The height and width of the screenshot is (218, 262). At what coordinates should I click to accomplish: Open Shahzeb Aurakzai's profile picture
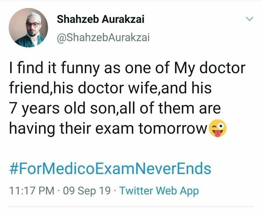[28, 27]
